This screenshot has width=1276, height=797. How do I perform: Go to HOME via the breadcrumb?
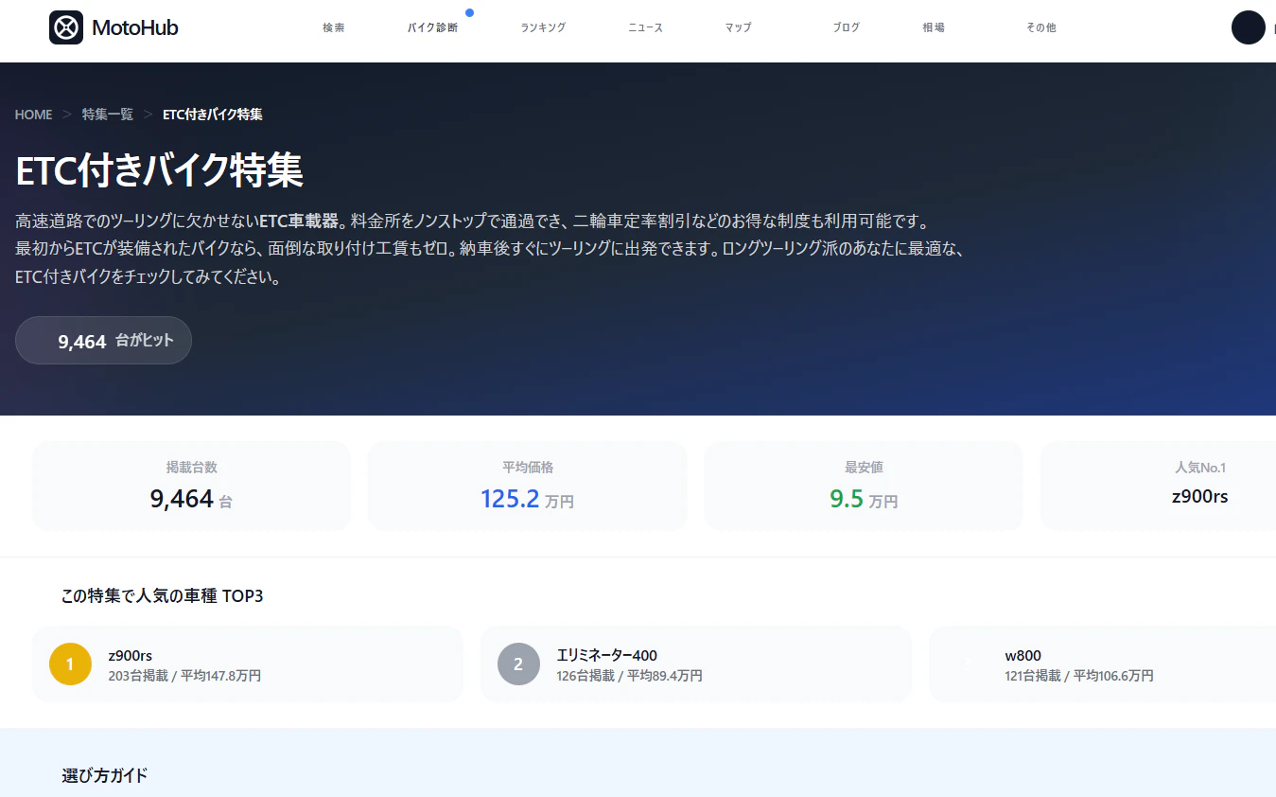[x=34, y=115]
